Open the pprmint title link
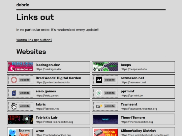Screen dimensions: 182x136 (127, 91)
